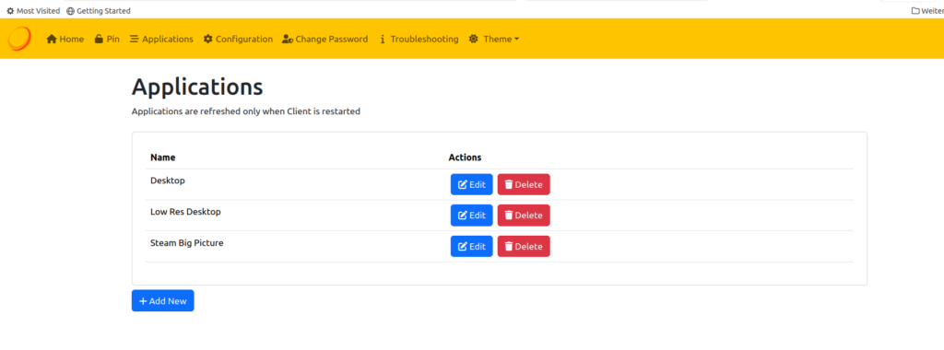Click the Desktop name text
The height and width of the screenshot is (350, 944).
pos(168,181)
